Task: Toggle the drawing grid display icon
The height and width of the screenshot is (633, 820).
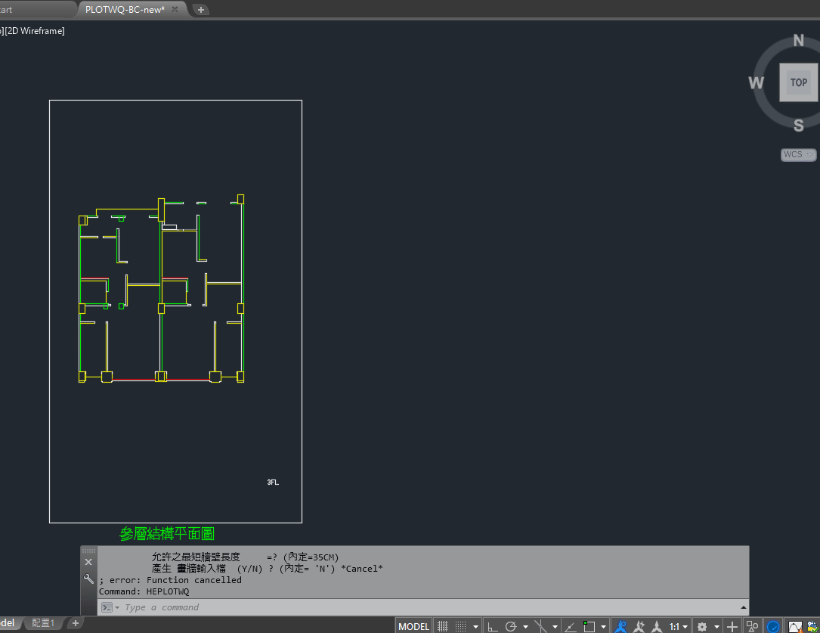Action: [443, 626]
